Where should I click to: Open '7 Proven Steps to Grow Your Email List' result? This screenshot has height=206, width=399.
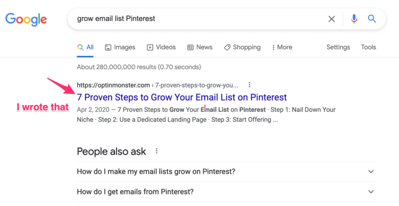182,97
